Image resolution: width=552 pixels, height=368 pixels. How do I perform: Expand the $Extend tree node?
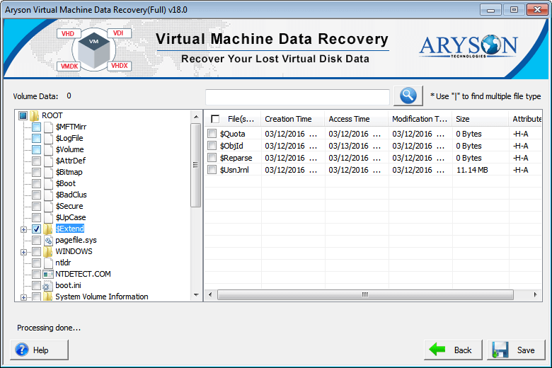[x=23, y=229]
